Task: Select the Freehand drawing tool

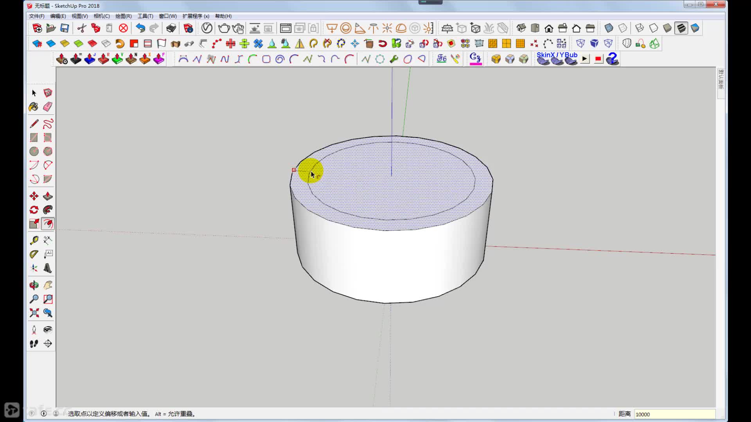Action: tap(48, 124)
